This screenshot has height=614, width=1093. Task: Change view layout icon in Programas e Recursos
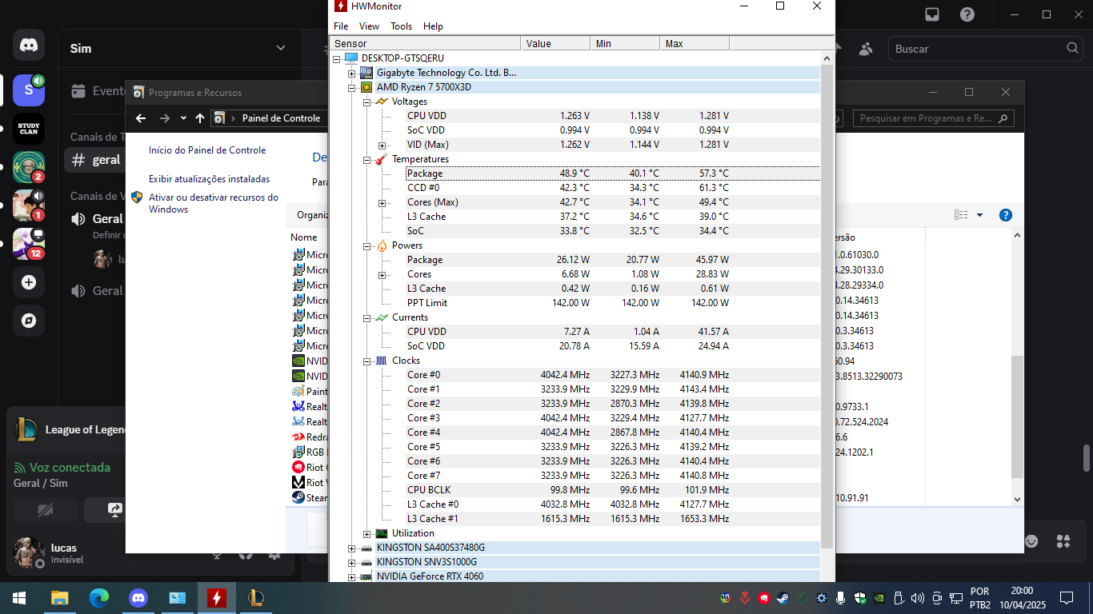(961, 215)
